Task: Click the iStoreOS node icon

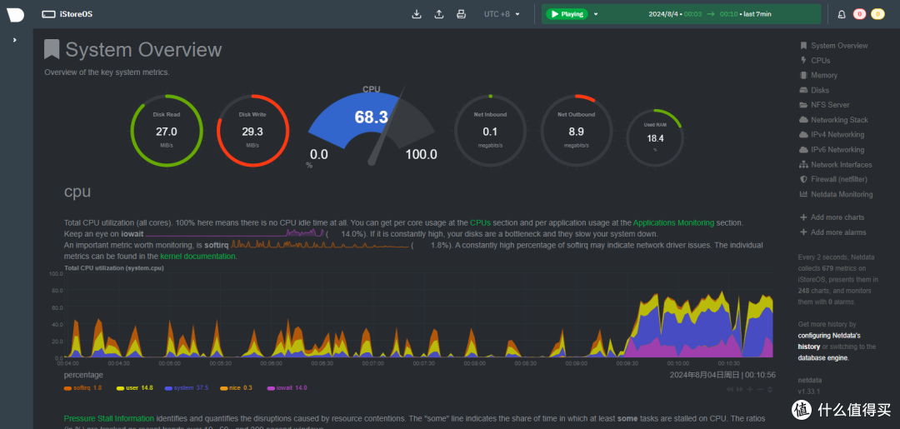Action: pyautogui.click(x=48, y=14)
